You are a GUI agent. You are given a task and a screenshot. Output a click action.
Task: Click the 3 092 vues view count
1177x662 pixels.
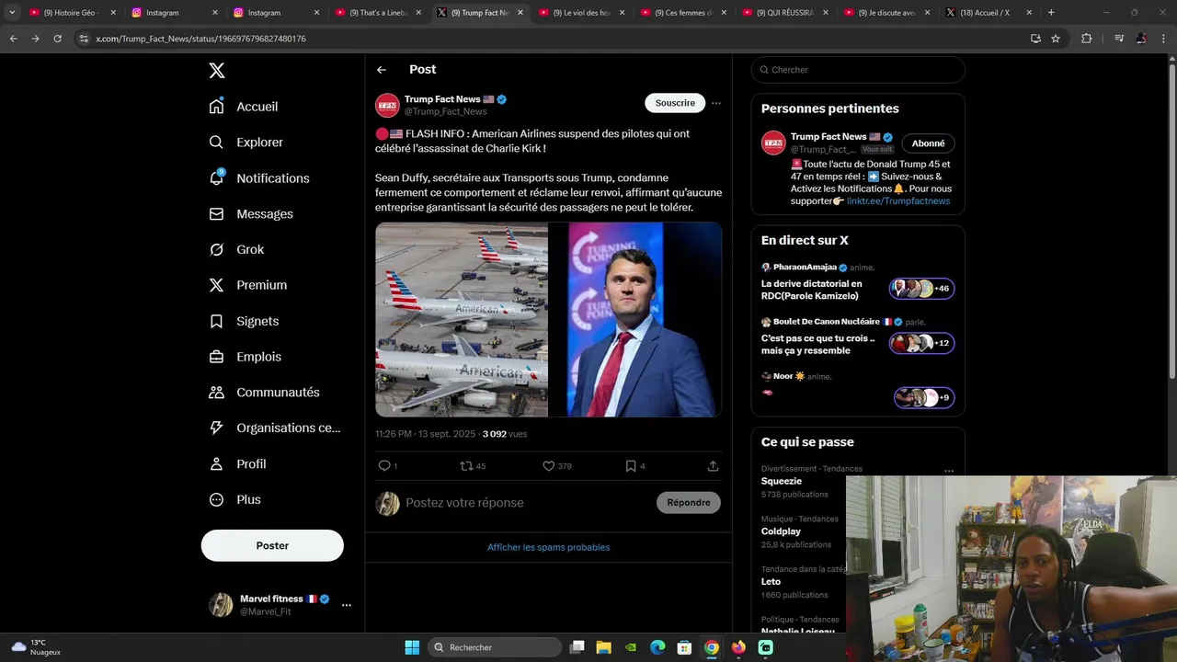click(x=505, y=434)
